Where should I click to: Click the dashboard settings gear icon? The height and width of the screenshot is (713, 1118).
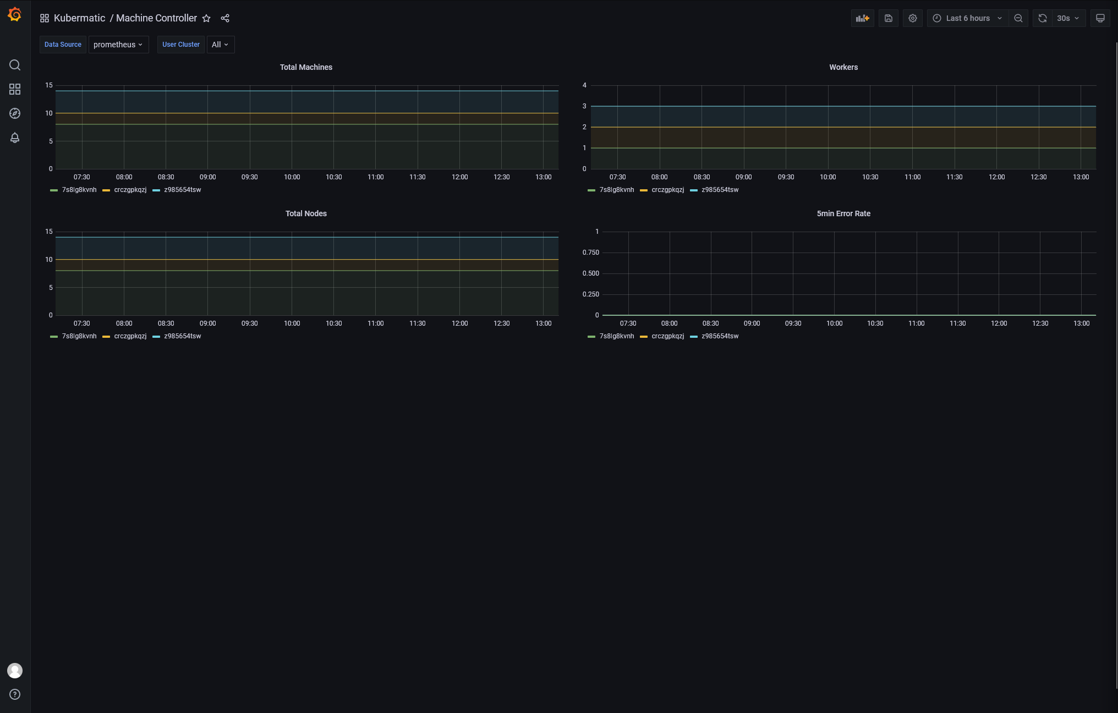point(913,18)
